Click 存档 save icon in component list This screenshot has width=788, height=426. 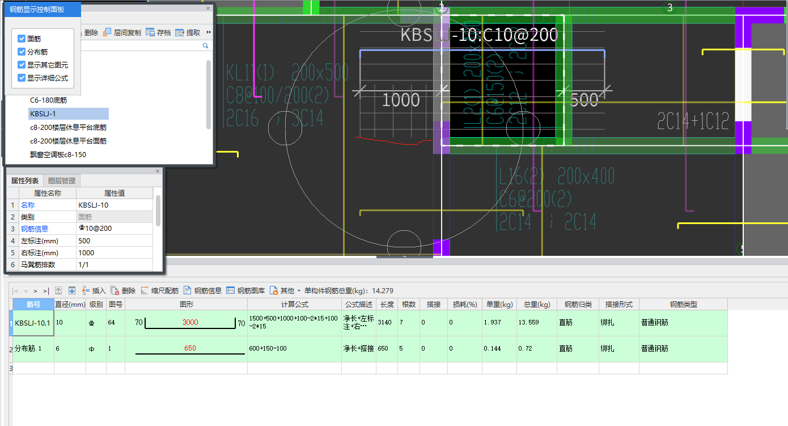(x=158, y=32)
